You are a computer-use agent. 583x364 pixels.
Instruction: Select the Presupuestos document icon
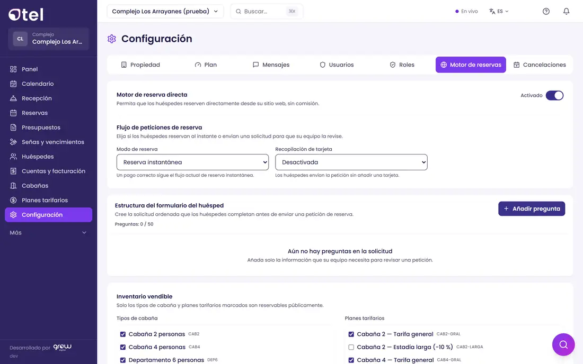[x=13, y=128]
